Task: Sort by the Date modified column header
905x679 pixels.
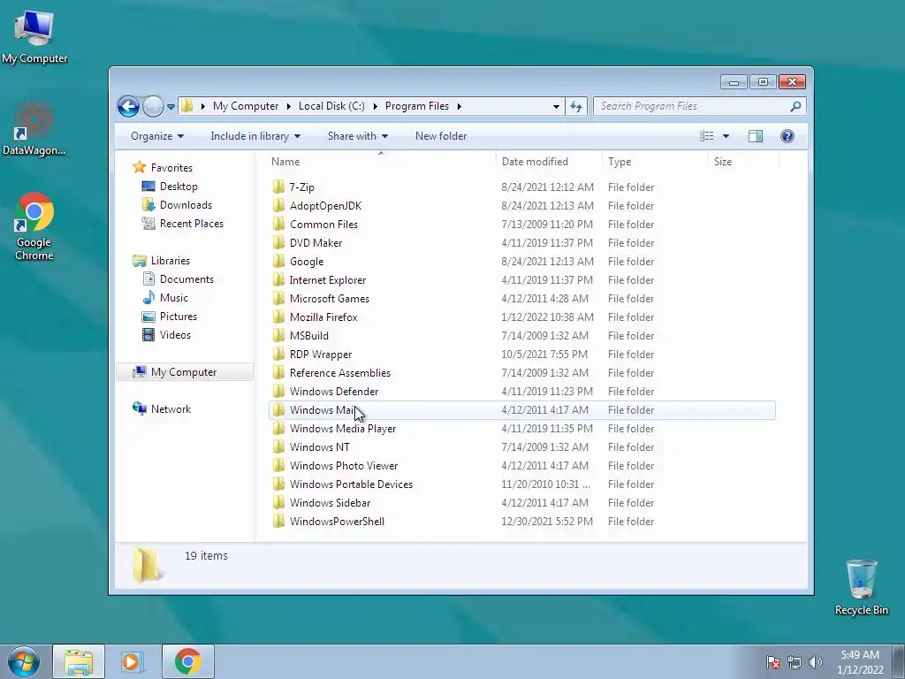Action: pos(548,162)
